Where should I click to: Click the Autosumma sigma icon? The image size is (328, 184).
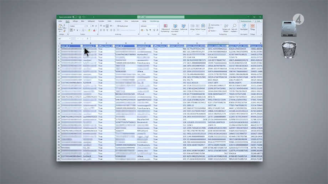(209, 25)
